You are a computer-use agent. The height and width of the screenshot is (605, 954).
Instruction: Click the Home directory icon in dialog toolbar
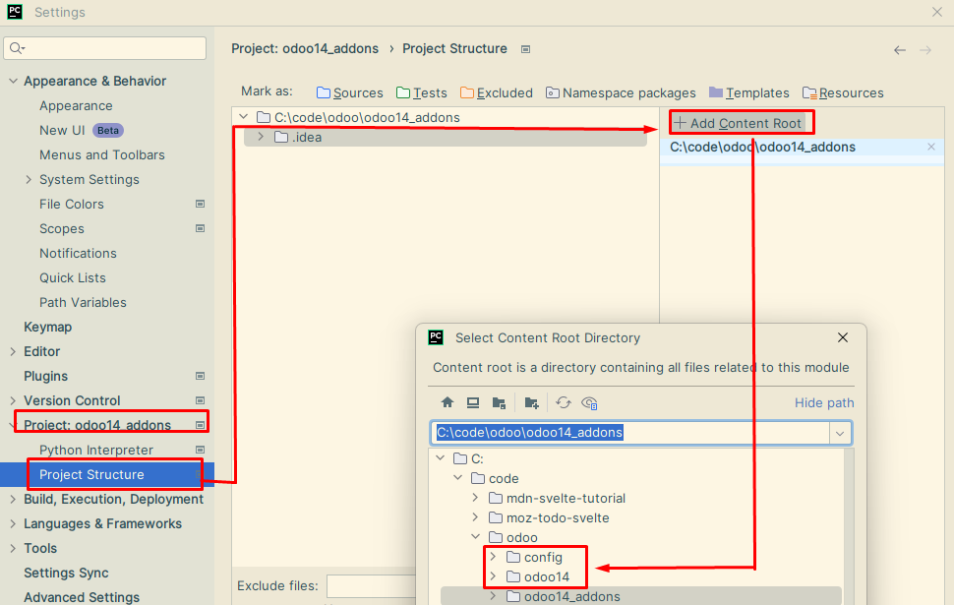[447, 402]
